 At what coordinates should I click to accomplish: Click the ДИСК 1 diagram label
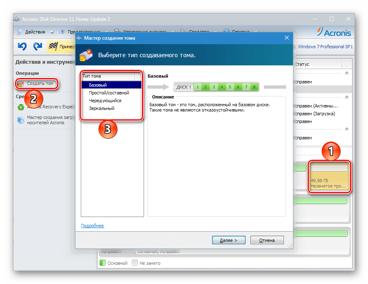tap(184, 87)
